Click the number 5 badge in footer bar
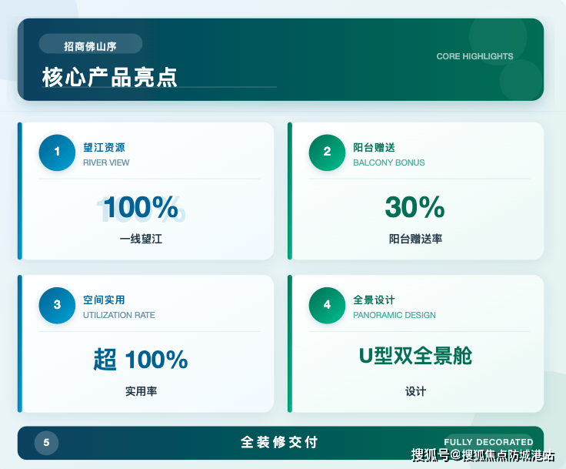The image size is (566, 469). (x=46, y=443)
